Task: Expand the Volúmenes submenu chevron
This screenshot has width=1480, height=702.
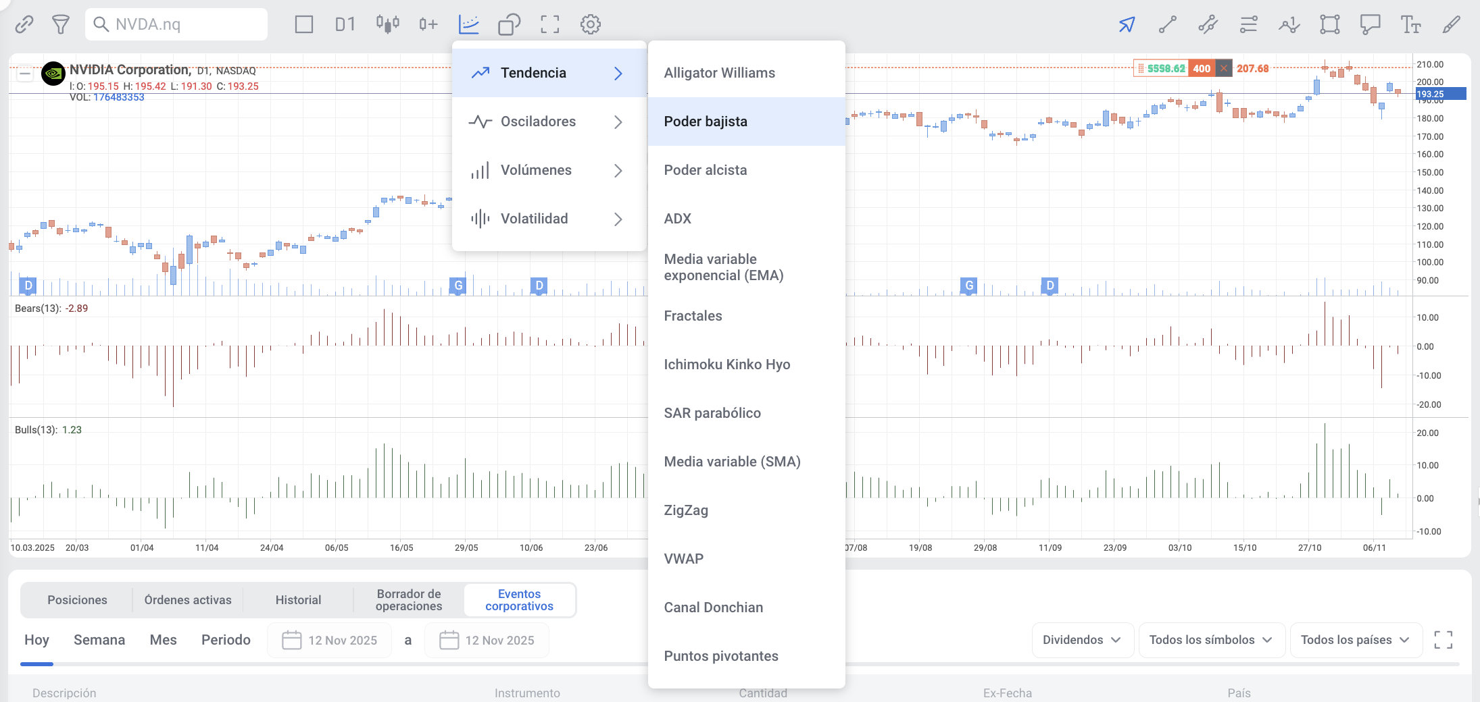Action: coord(618,170)
